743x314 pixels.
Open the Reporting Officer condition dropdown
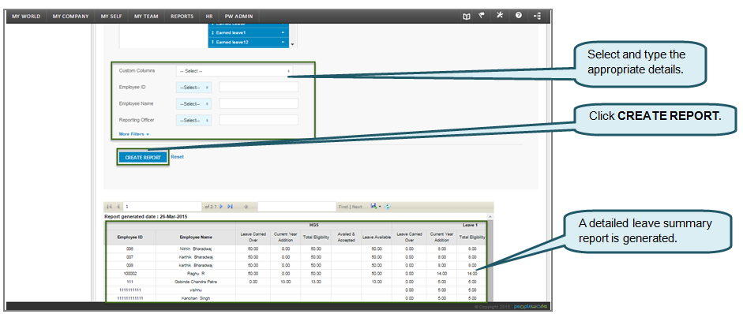[x=193, y=120]
